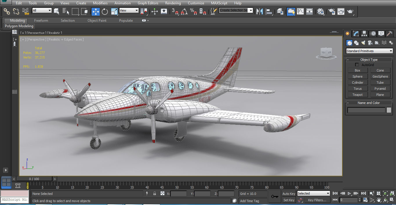
Task: Create a Teapot primitive button
Action: [357, 95]
